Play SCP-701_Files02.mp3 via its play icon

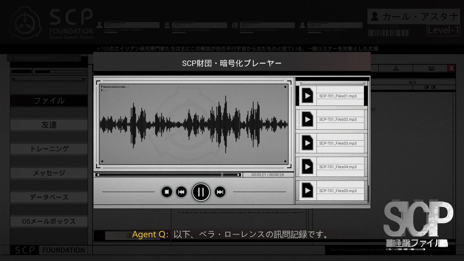click(307, 119)
